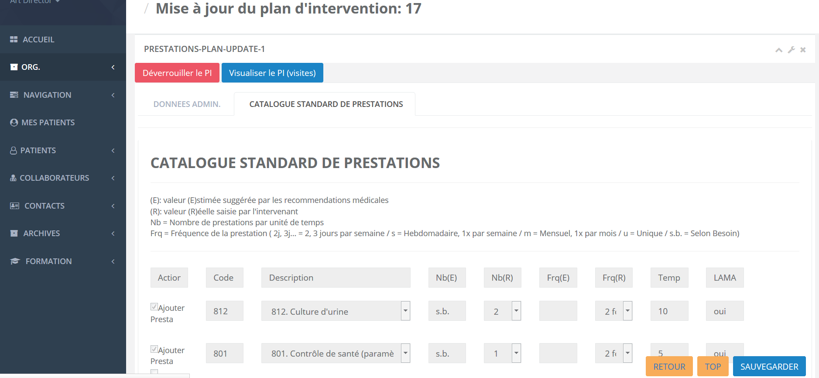The width and height of the screenshot is (819, 378).
Task: Click Visualiser le PI (visites) button
Action: tap(272, 73)
